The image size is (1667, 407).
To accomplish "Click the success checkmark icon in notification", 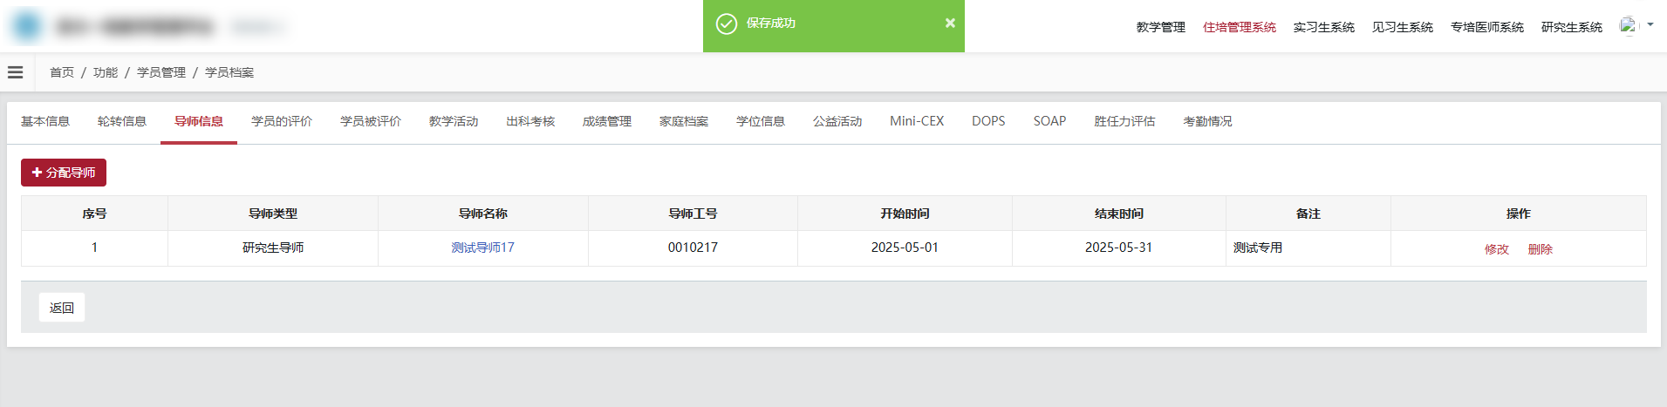I will (727, 24).
